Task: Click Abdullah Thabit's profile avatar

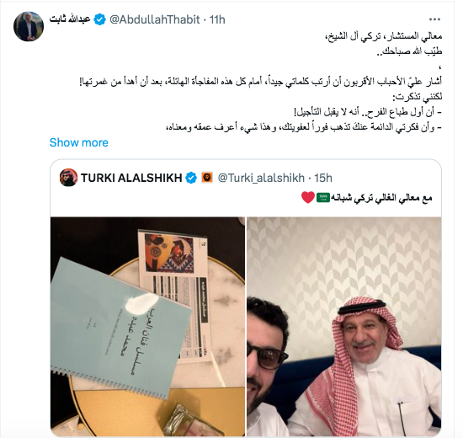Action: (x=29, y=26)
